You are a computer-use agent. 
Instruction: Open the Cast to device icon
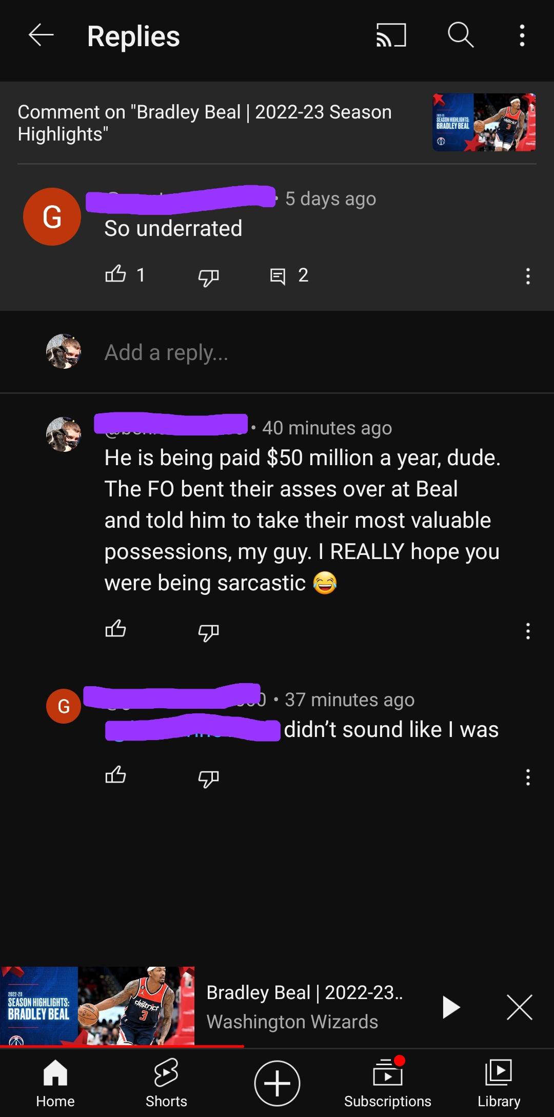click(391, 35)
